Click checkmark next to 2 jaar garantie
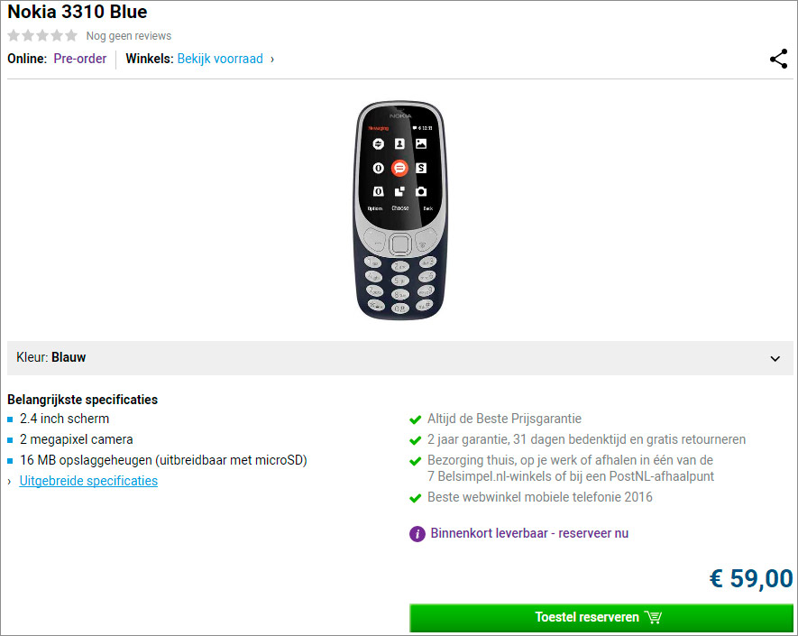Image resolution: width=798 pixels, height=636 pixels. pyautogui.click(x=416, y=440)
